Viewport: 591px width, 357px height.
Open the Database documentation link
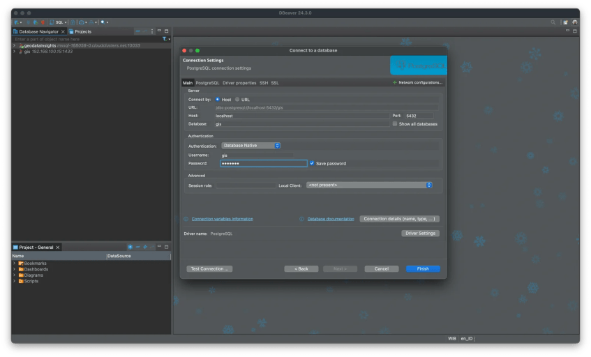tap(331, 219)
